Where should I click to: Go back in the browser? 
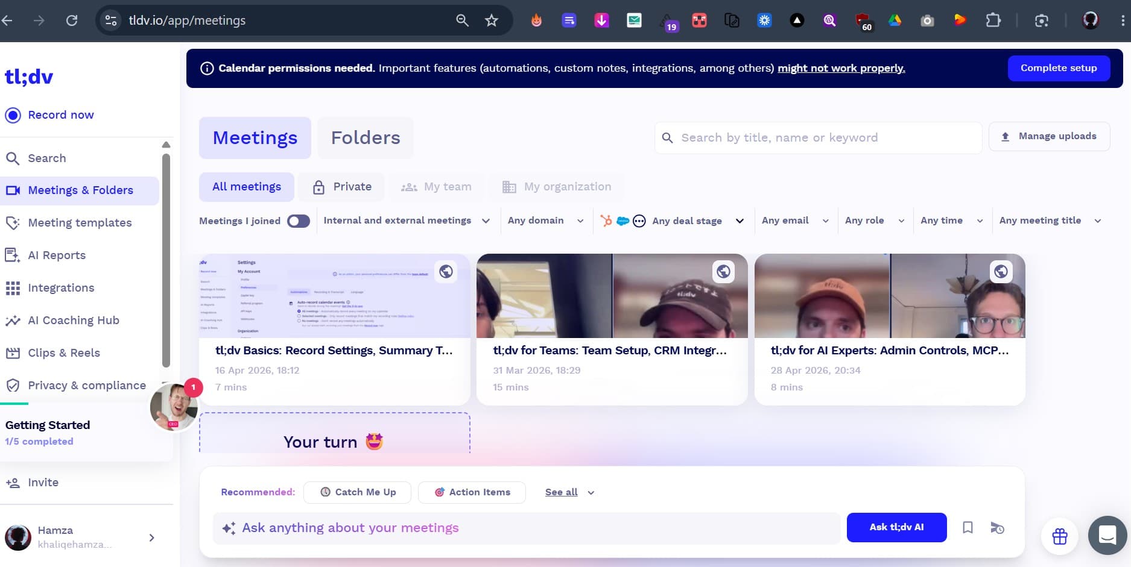[8, 20]
